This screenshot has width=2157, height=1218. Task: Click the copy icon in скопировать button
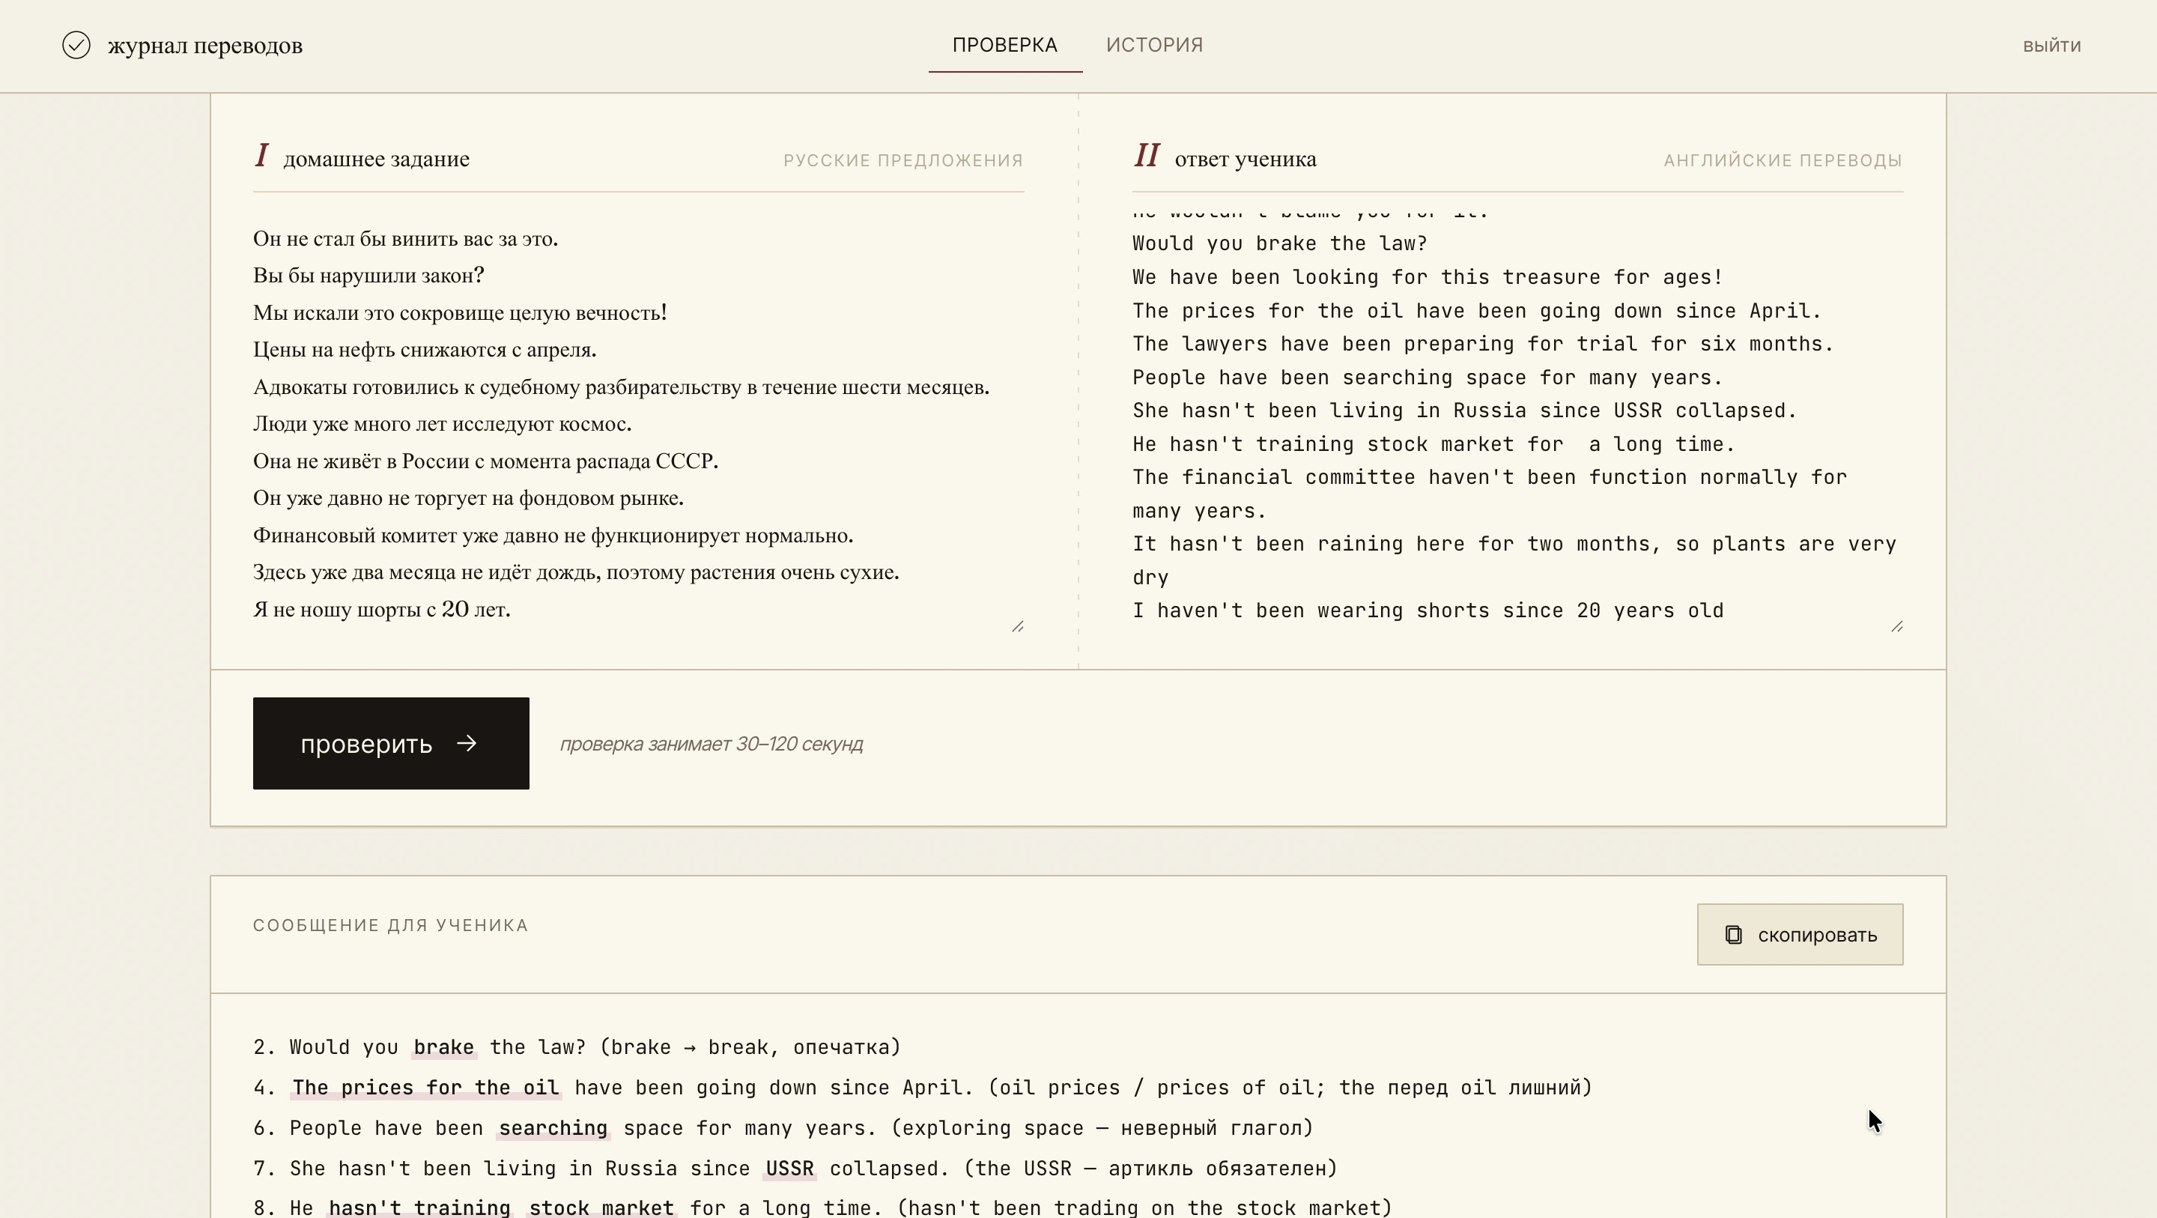[1733, 935]
